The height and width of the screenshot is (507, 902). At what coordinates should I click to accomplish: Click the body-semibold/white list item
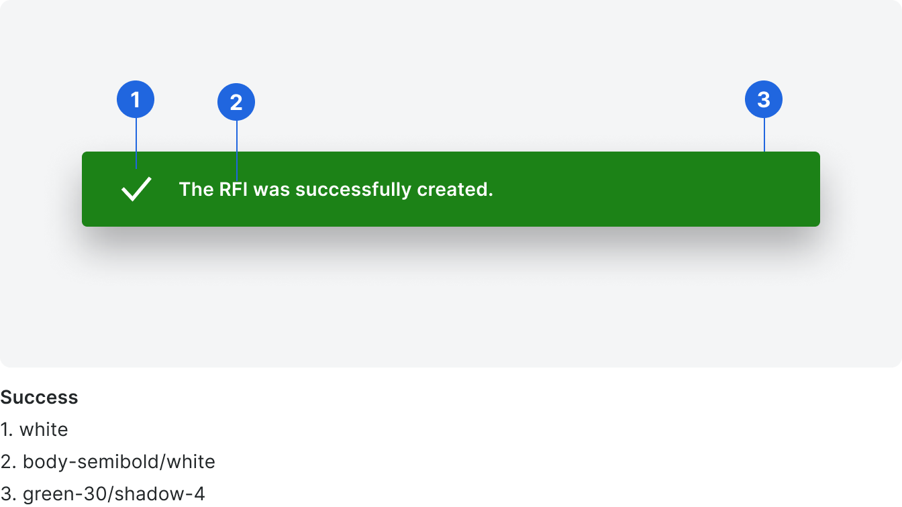tap(108, 461)
